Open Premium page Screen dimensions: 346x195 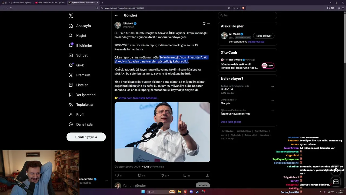pyautogui.click(x=79, y=75)
